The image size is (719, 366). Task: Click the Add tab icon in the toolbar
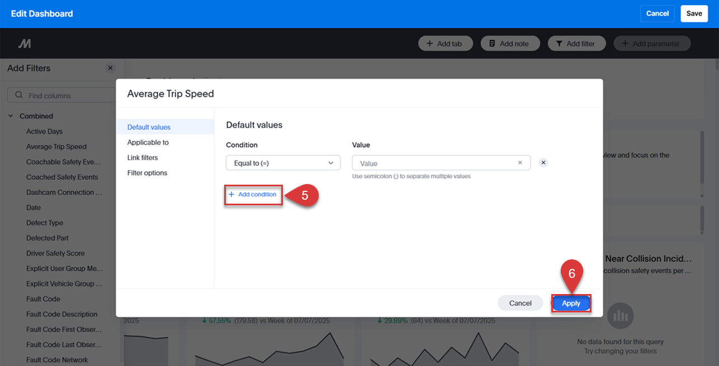click(x=430, y=43)
